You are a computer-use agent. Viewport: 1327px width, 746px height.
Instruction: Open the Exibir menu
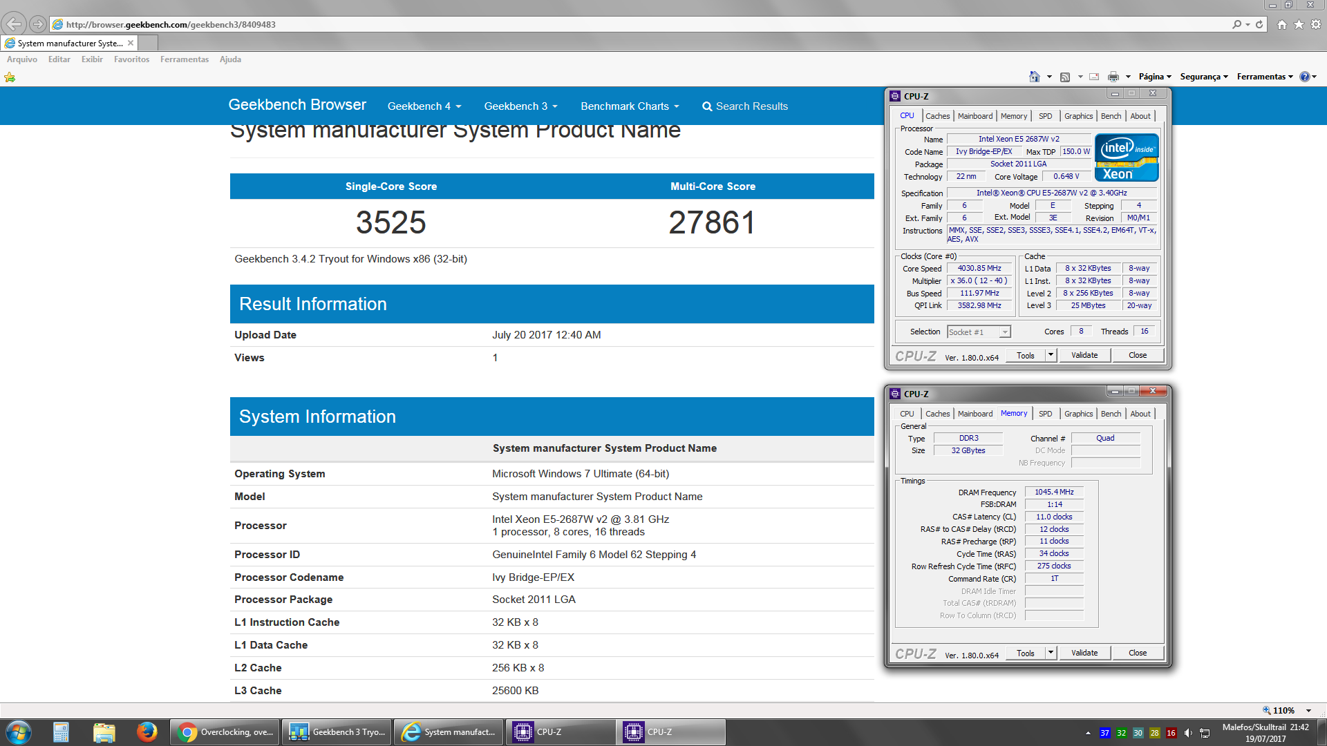pyautogui.click(x=92, y=59)
